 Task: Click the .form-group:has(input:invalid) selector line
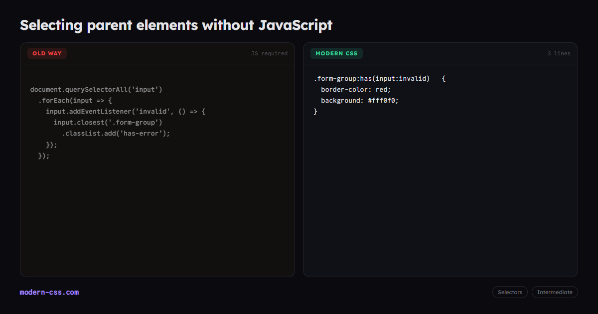coord(379,79)
